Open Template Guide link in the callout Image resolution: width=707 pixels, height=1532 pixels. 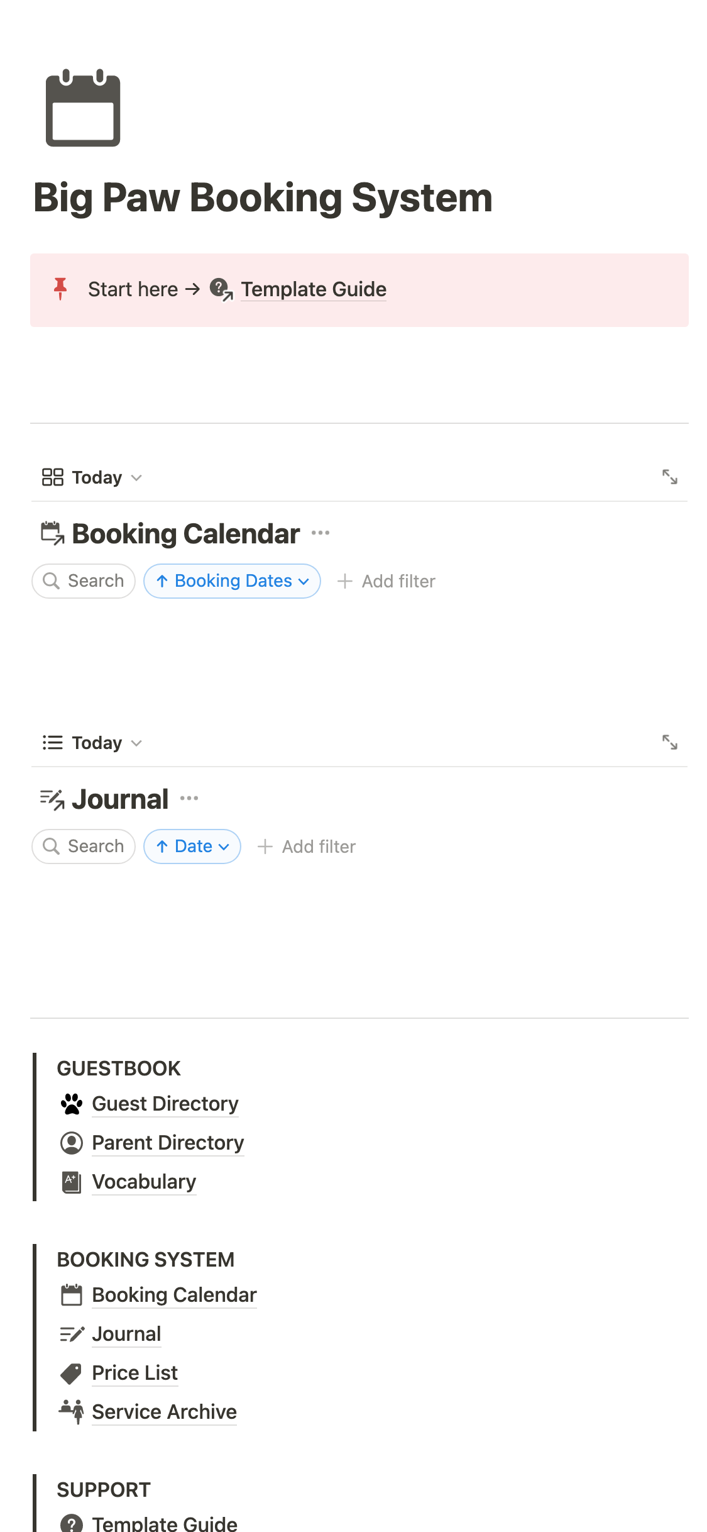[x=313, y=289]
